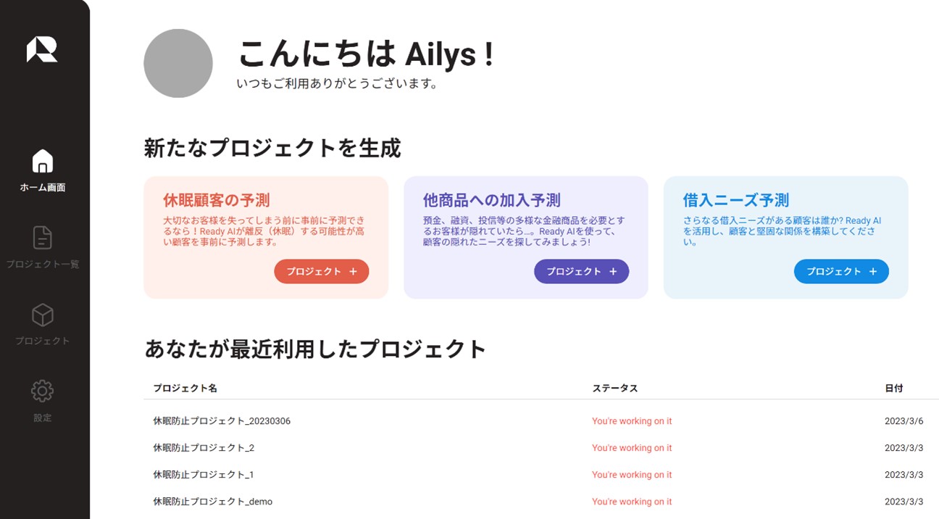Click the status of 休眠防止プロジェクト_20230306

(632, 421)
